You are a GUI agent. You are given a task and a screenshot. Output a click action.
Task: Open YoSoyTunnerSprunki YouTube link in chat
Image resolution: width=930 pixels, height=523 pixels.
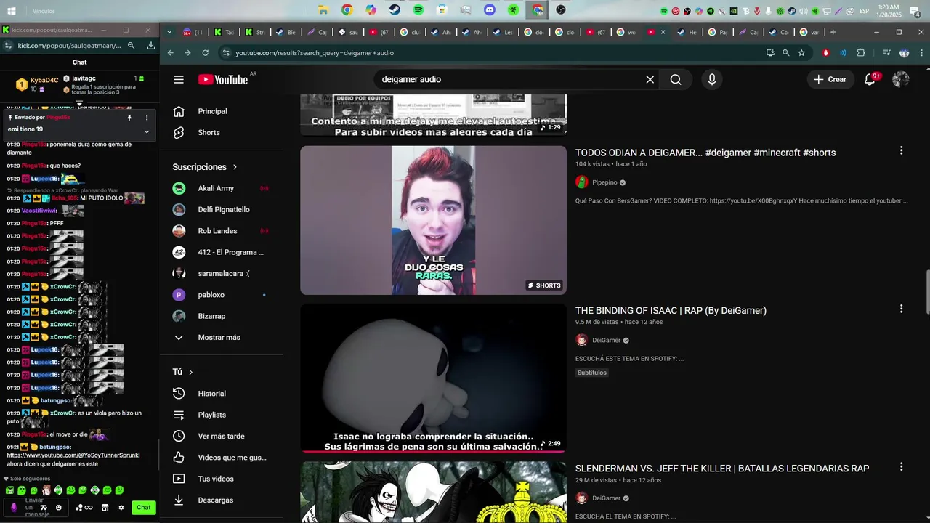point(73,455)
